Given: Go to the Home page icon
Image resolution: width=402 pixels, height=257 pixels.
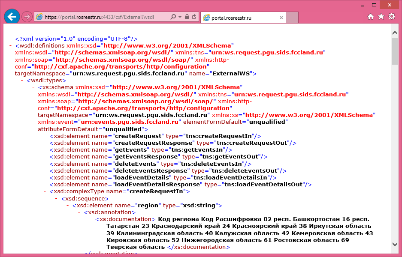Looking at the screenshot, I should tap(370, 17).
